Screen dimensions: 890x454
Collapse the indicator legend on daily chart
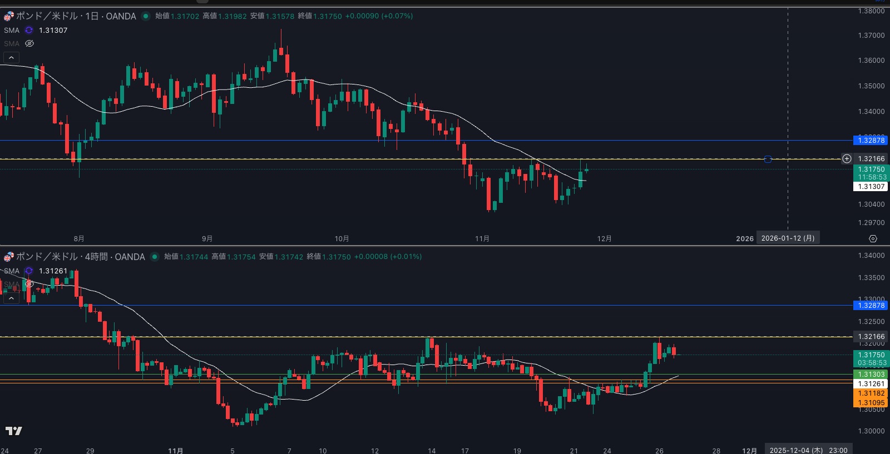[x=11, y=57]
